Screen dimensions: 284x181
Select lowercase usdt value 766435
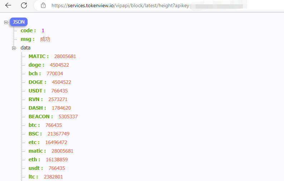click(57, 168)
